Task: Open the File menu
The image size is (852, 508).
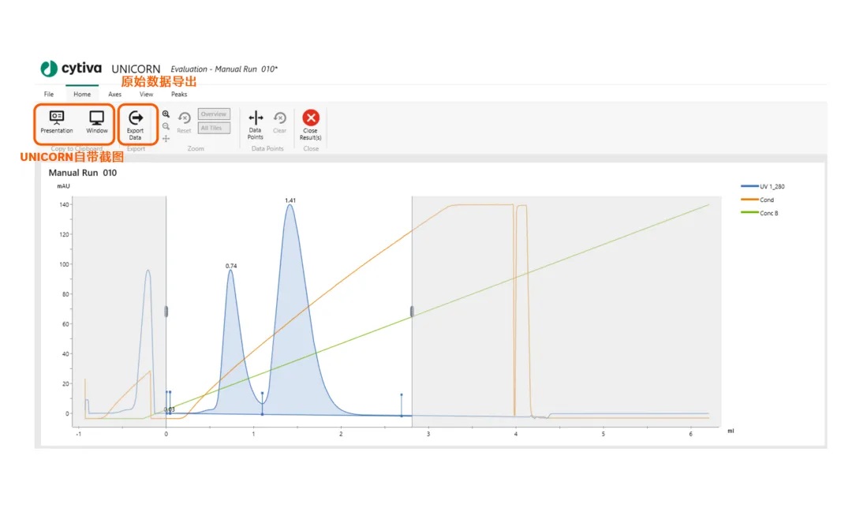Action: [49, 94]
